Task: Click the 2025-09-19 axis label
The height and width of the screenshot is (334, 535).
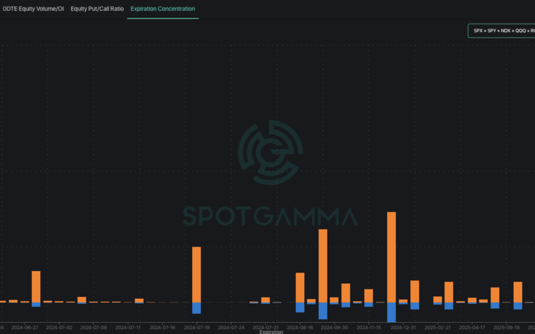Action: coord(507,328)
